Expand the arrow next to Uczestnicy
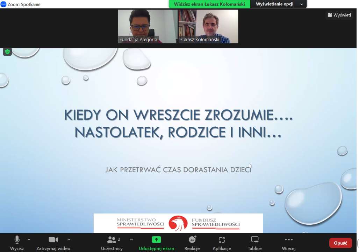Viewport: 359px width, 252px height. [131, 240]
